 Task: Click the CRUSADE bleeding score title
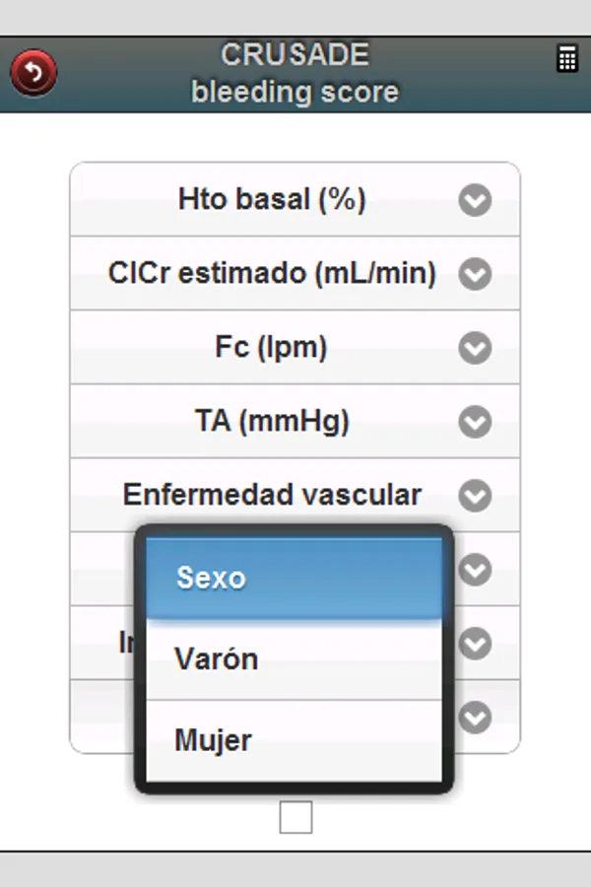(295, 73)
